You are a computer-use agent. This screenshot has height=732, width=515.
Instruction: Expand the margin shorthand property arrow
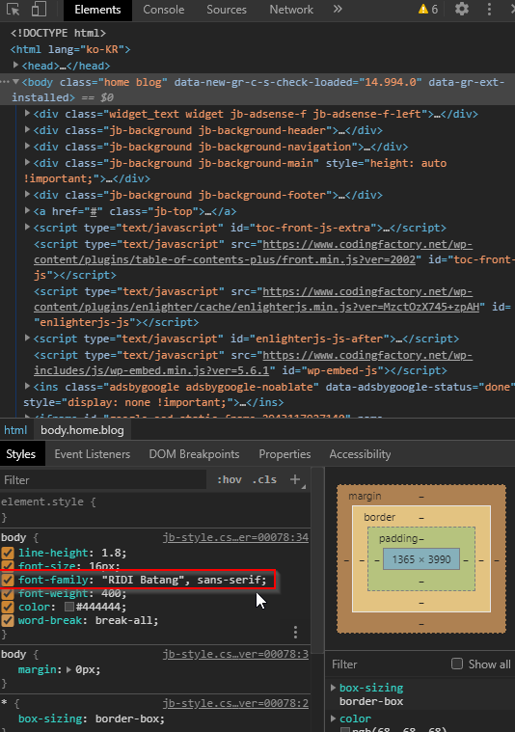point(69,669)
